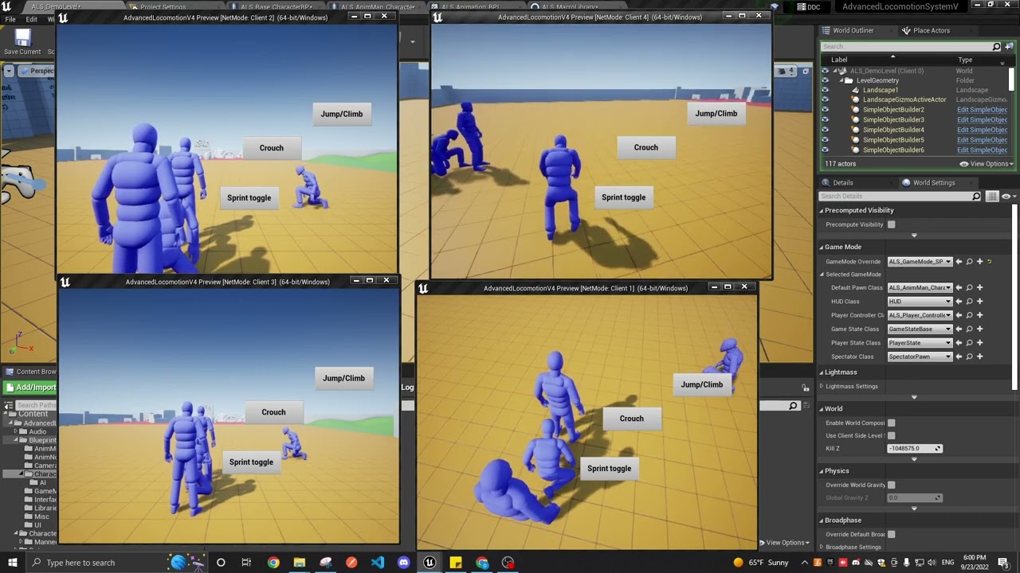Click Crouch button in Client 4 window
This screenshot has width=1020, height=573.
646,147
